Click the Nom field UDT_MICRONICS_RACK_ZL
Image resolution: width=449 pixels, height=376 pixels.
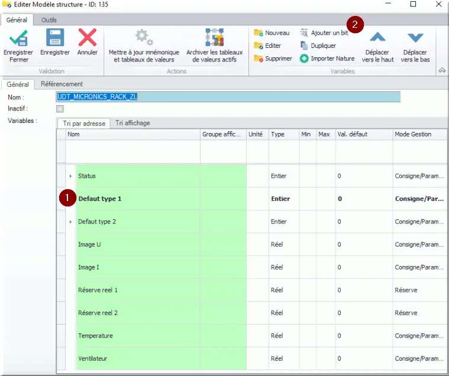point(228,97)
